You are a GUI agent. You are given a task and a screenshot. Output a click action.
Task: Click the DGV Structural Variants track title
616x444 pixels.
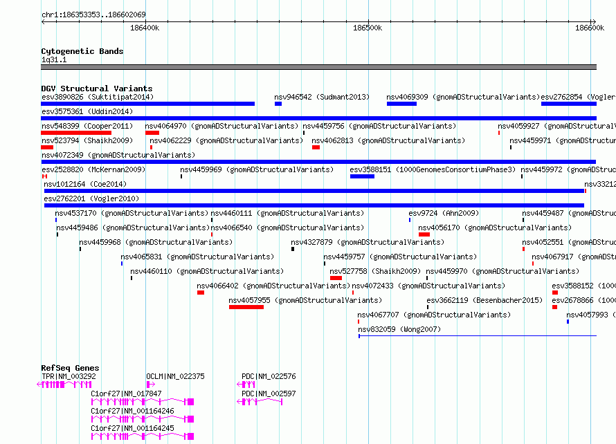pos(97,89)
